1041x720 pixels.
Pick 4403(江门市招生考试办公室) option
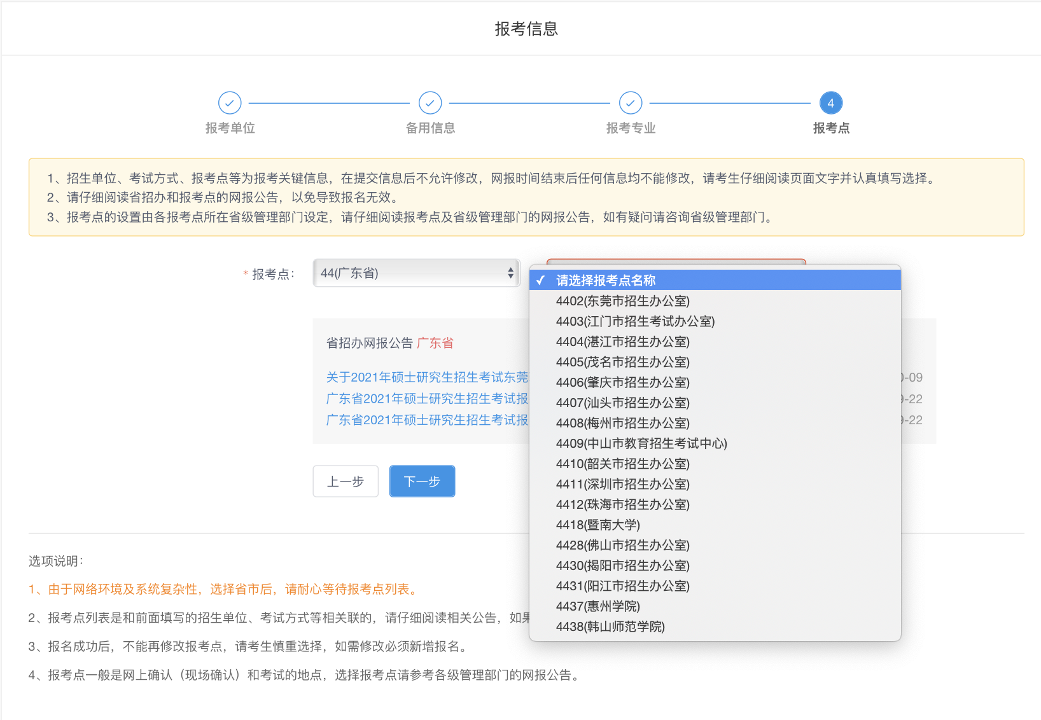click(x=635, y=321)
